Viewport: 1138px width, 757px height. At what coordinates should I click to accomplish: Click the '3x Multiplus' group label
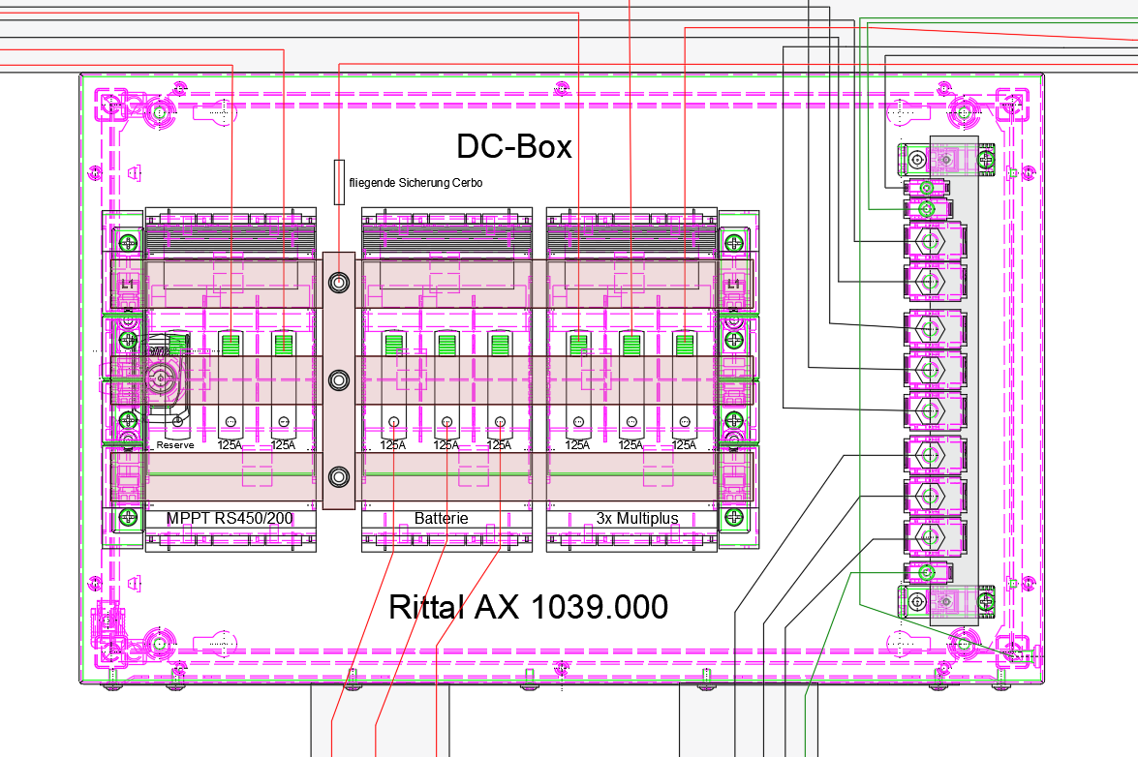(637, 519)
